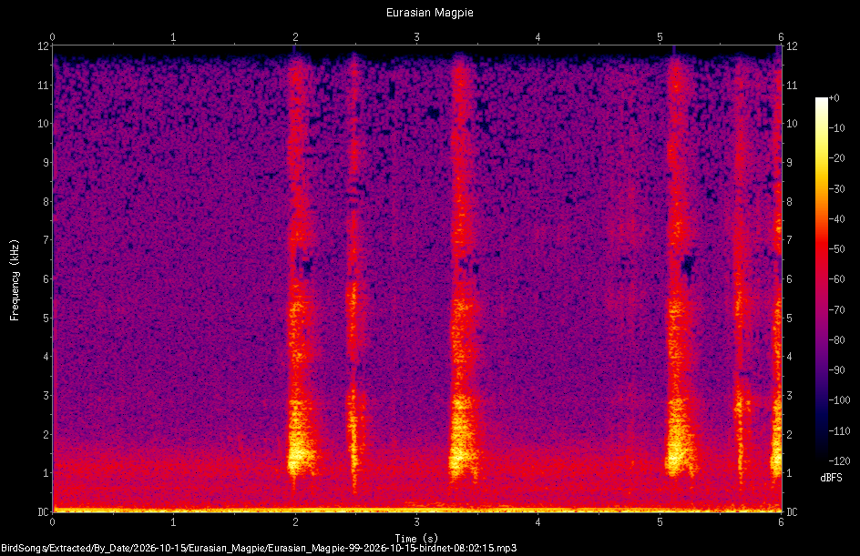Viewport: 860px width, 556px height.
Task: Click the dBFS color gradient bar
Action: (x=821, y=279)
